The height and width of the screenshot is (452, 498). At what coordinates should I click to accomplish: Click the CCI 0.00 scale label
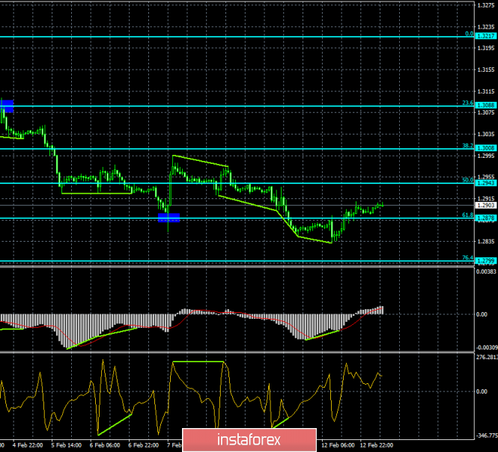482,391
